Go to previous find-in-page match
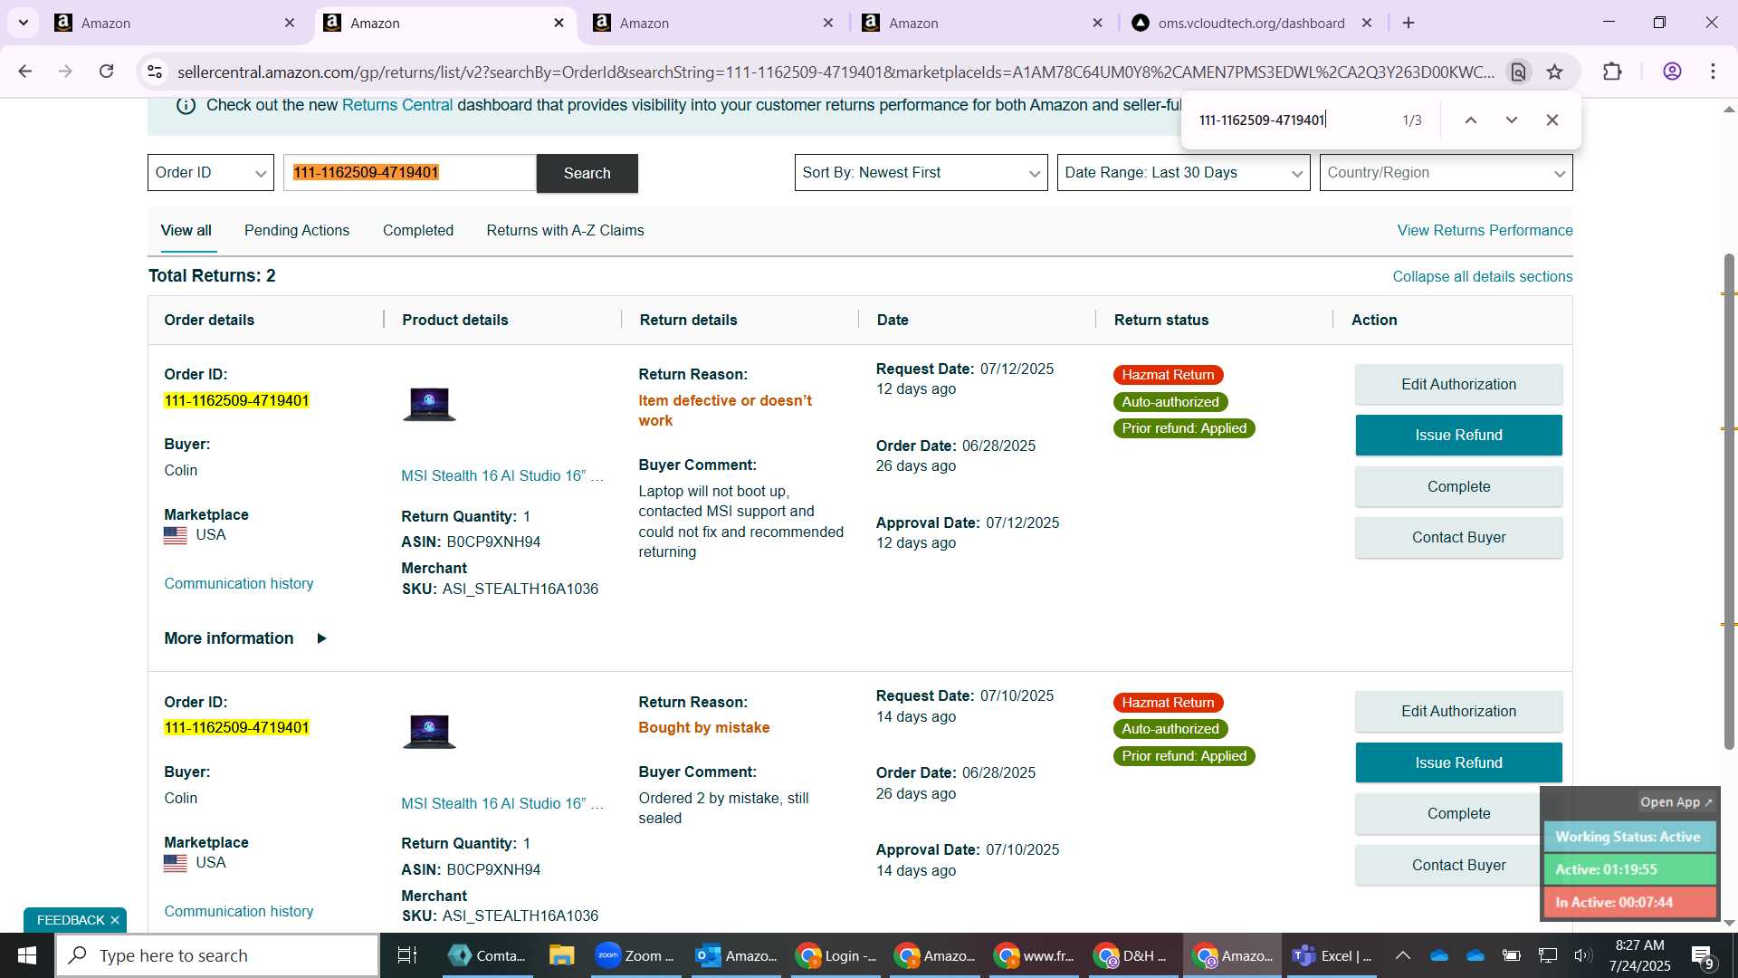This screenshot has height=978, width=1738. [1471, 120]
